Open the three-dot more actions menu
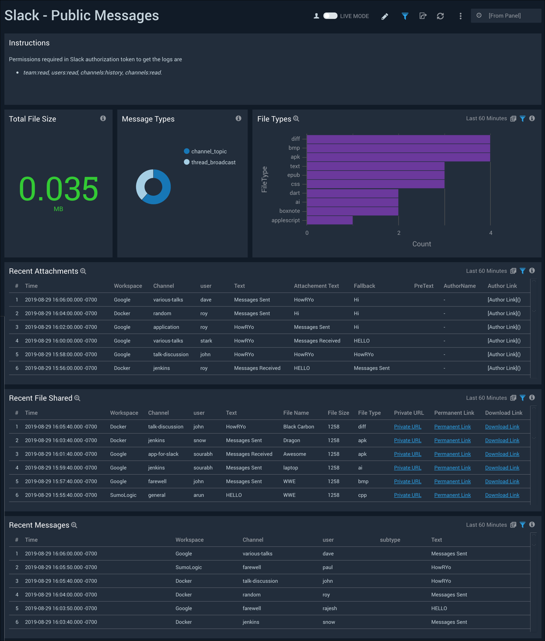545x641 pixels. coord(460,16)
